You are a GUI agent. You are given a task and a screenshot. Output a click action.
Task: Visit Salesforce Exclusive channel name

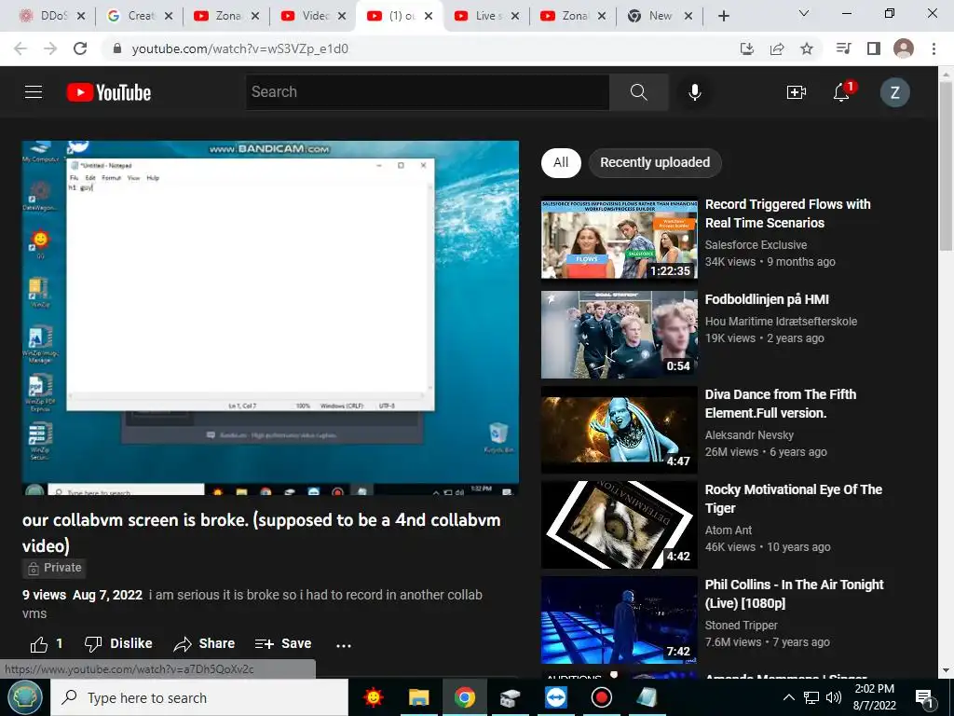[756, 245]
